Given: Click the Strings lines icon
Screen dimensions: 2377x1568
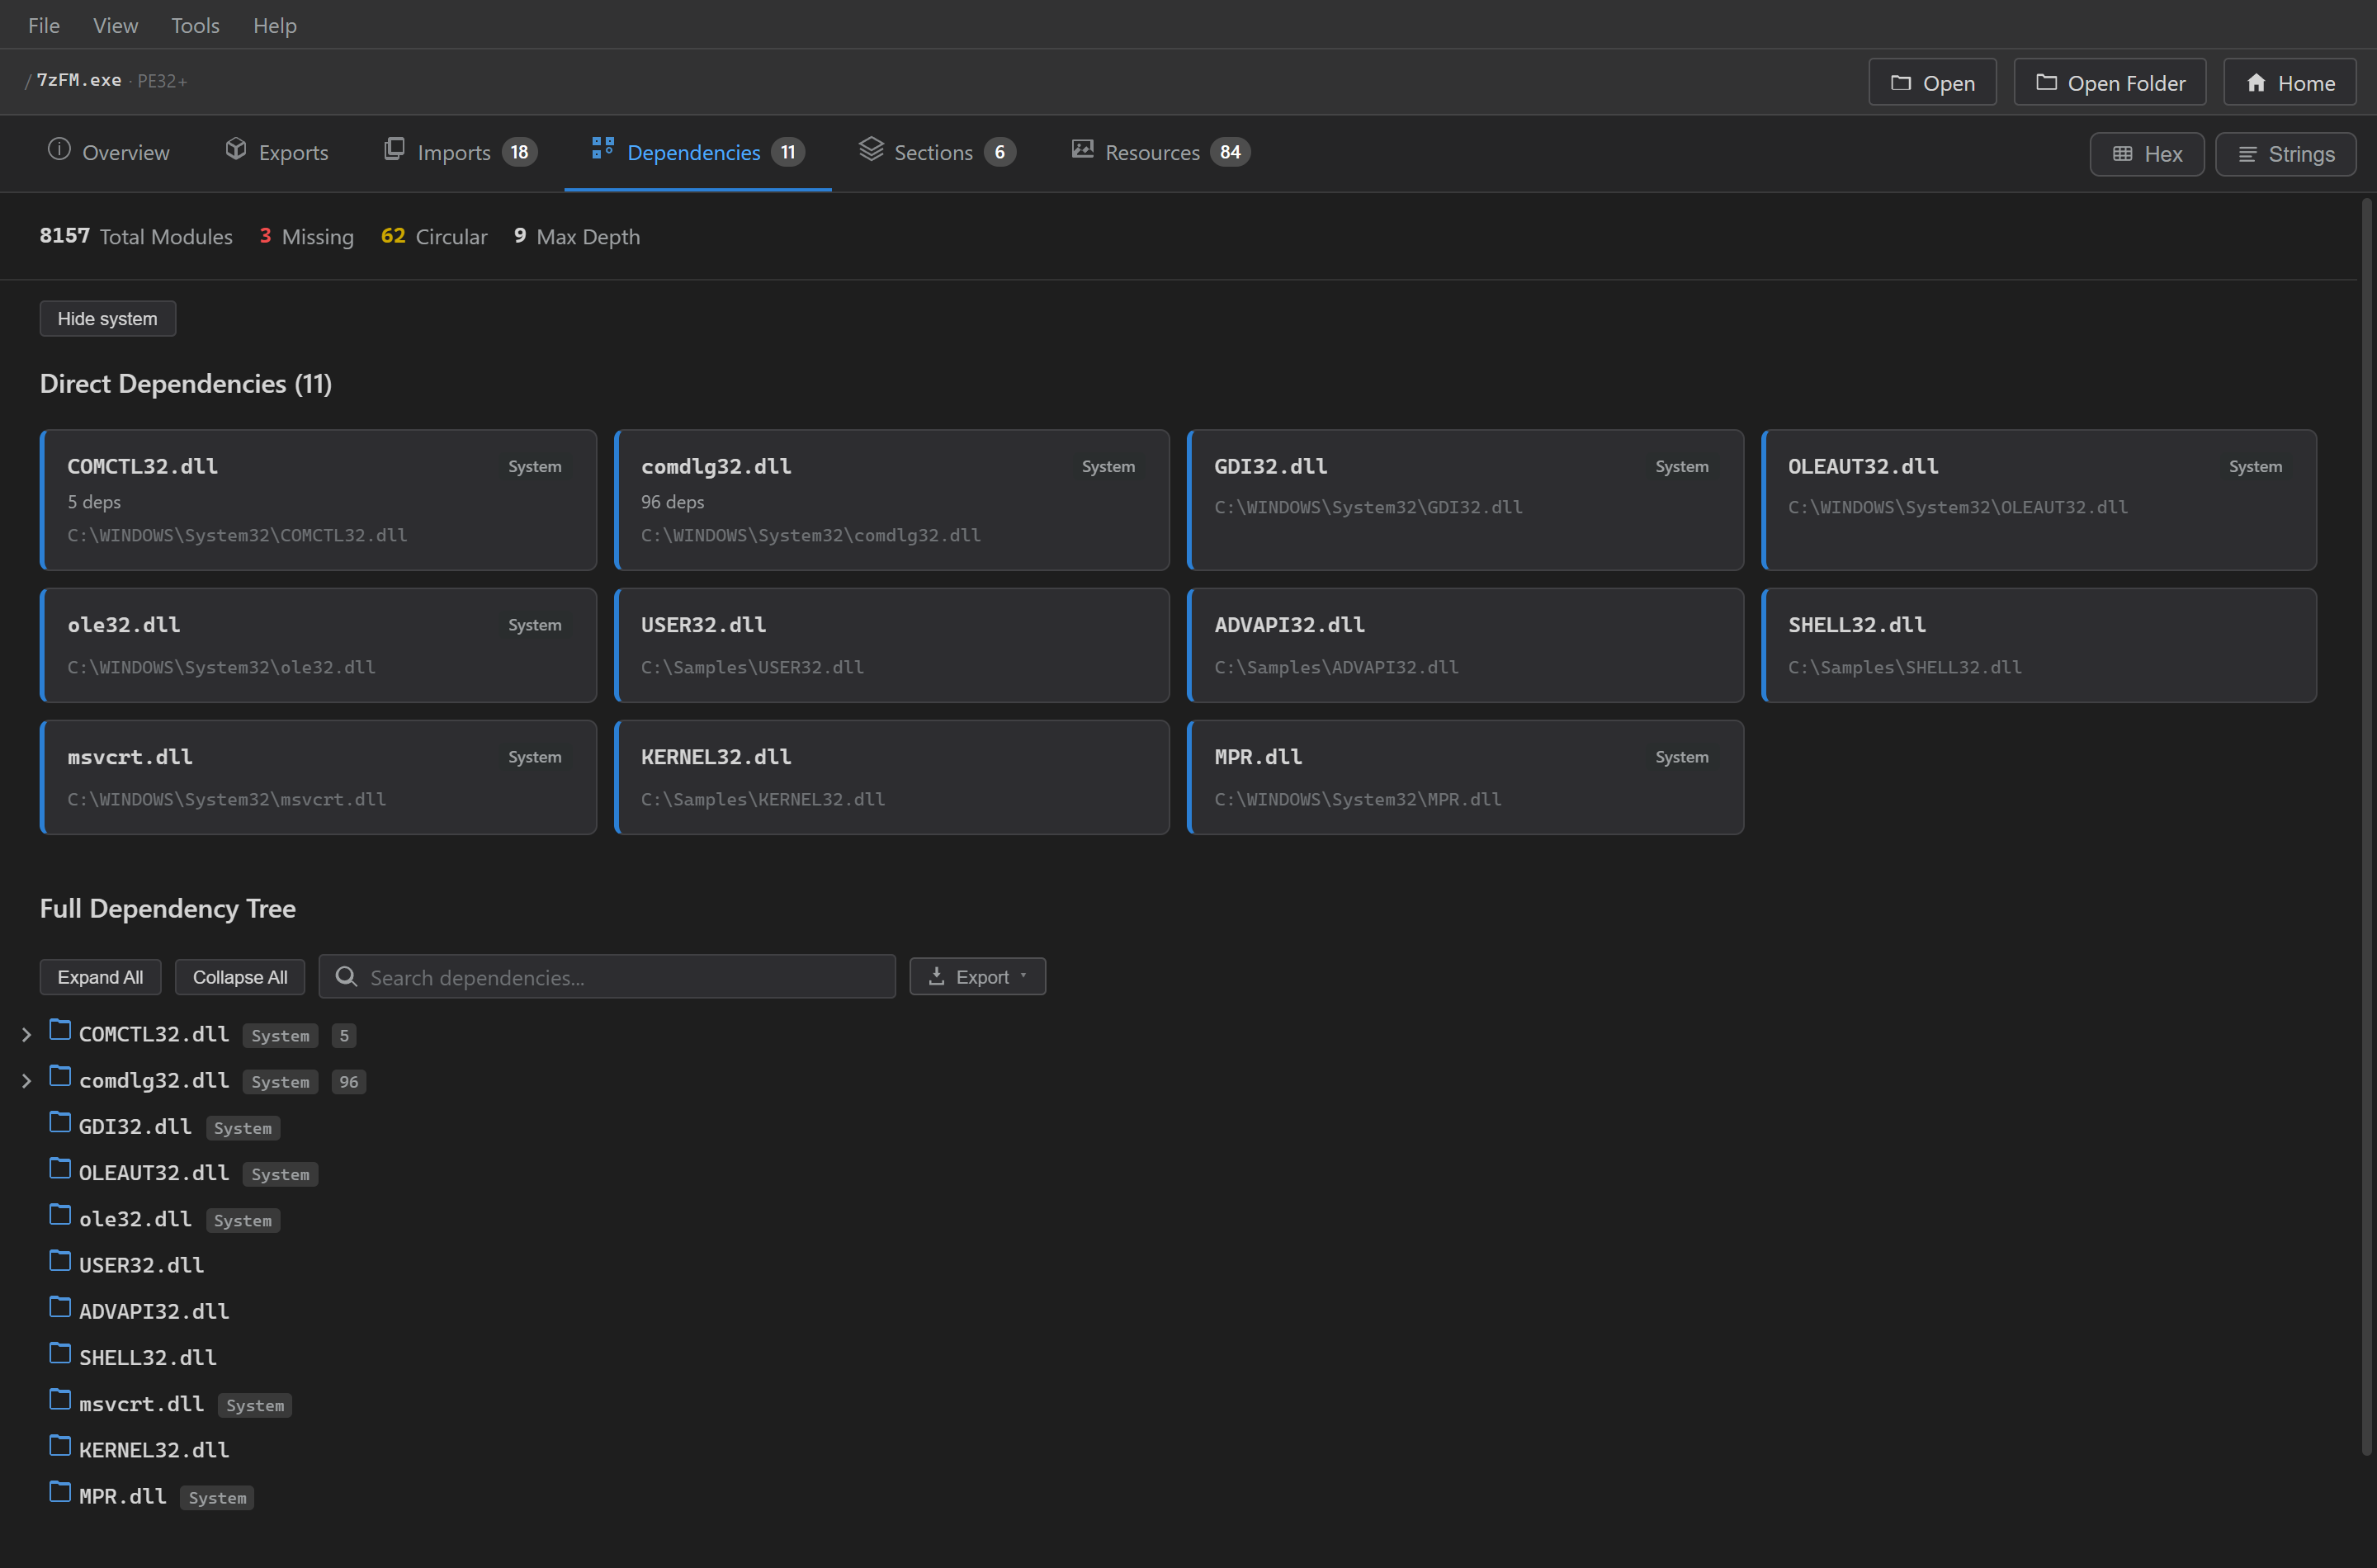Looking at the screenshot, I should (2247, 154).
